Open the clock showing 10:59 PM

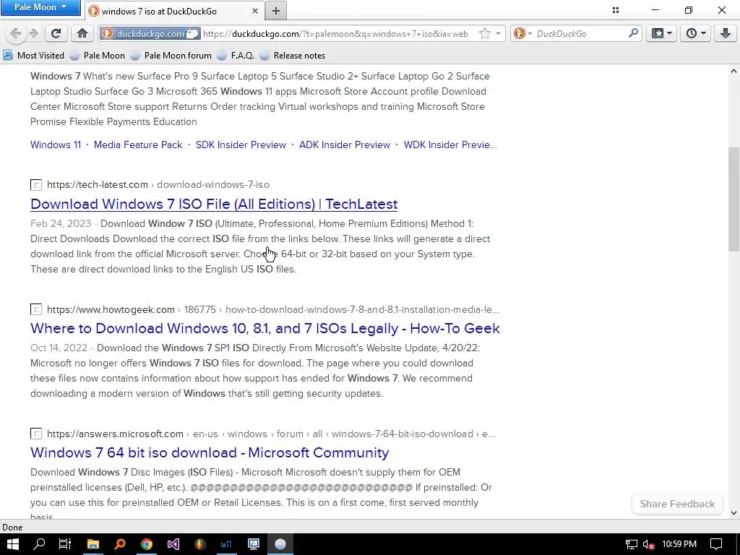click(679, 544)
